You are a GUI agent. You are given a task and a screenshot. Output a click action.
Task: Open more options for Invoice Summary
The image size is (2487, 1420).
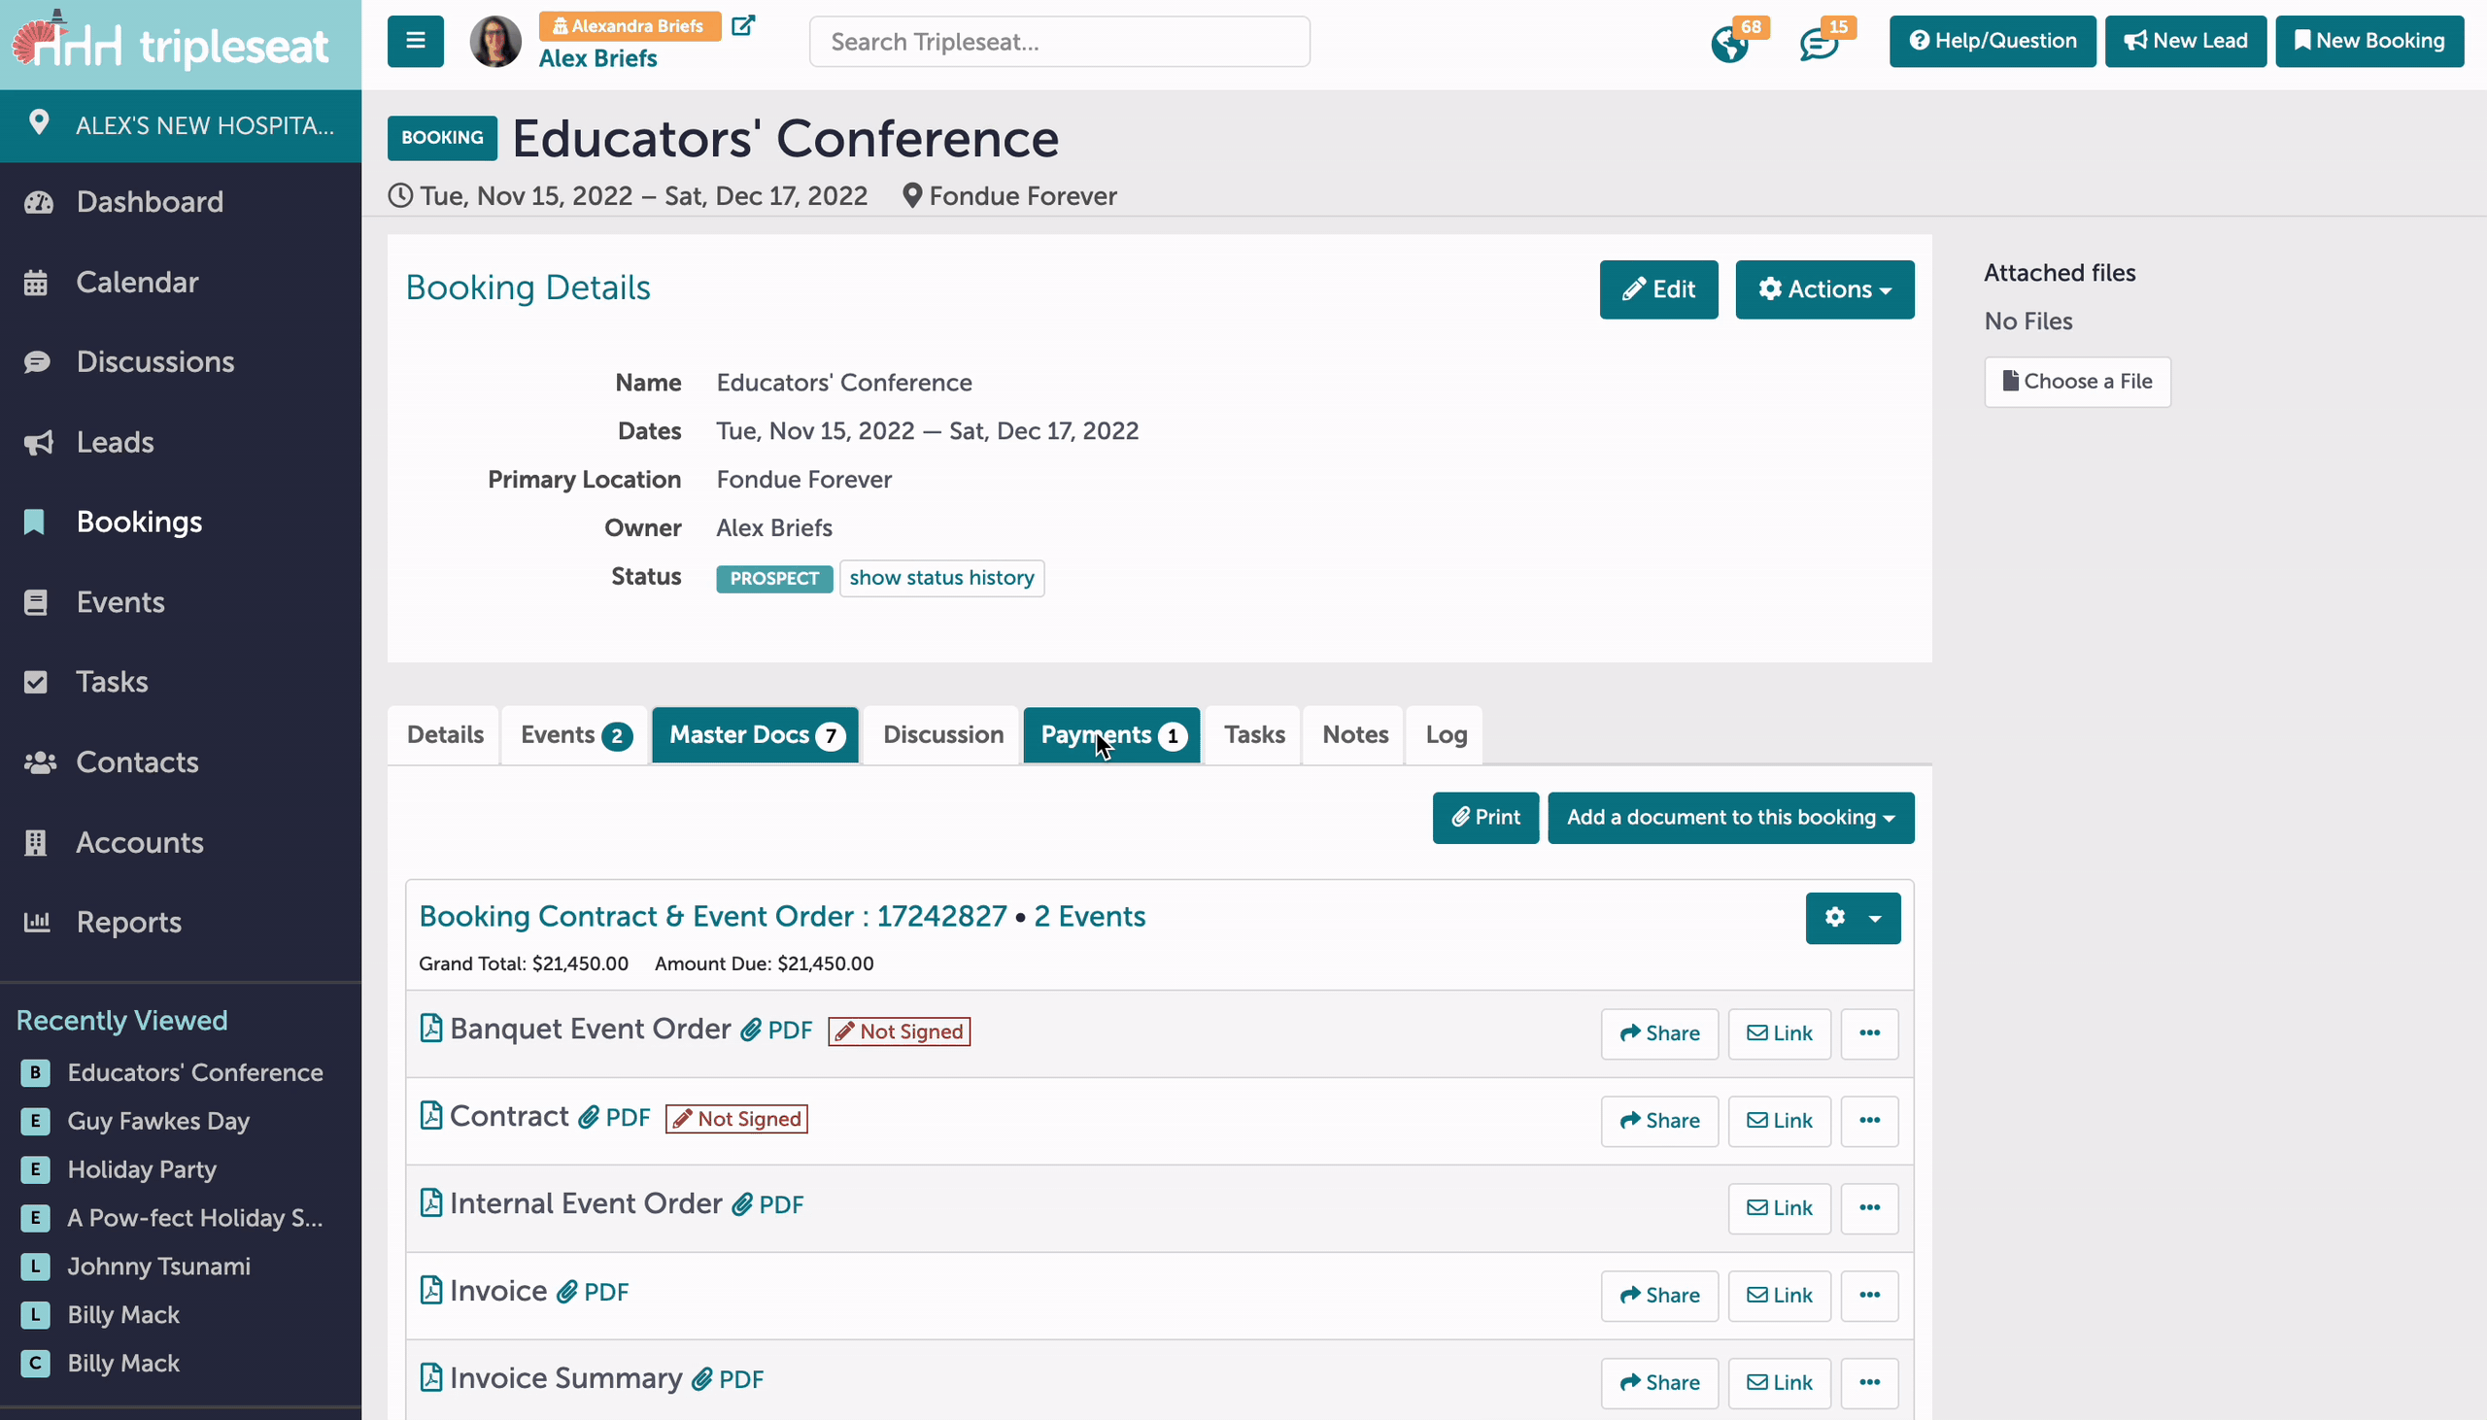tap(1869, 1382)
